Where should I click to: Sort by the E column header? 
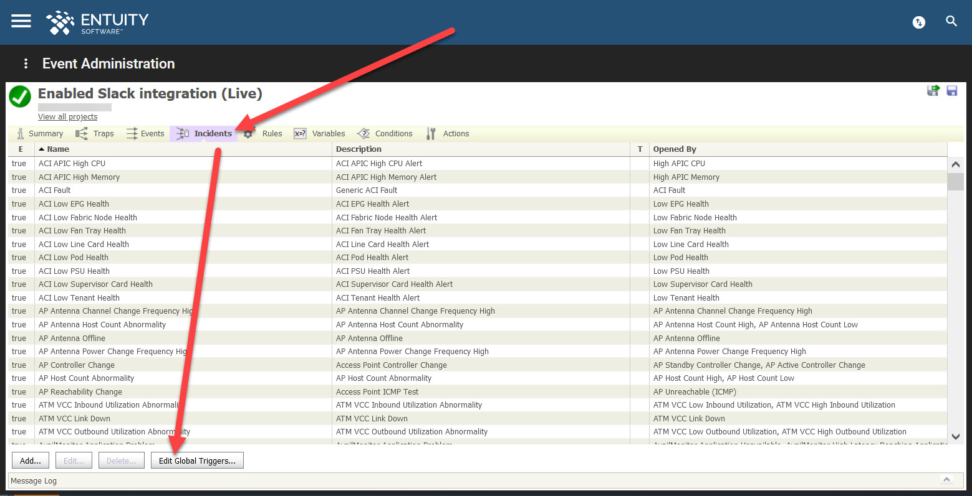pos(21,149)
